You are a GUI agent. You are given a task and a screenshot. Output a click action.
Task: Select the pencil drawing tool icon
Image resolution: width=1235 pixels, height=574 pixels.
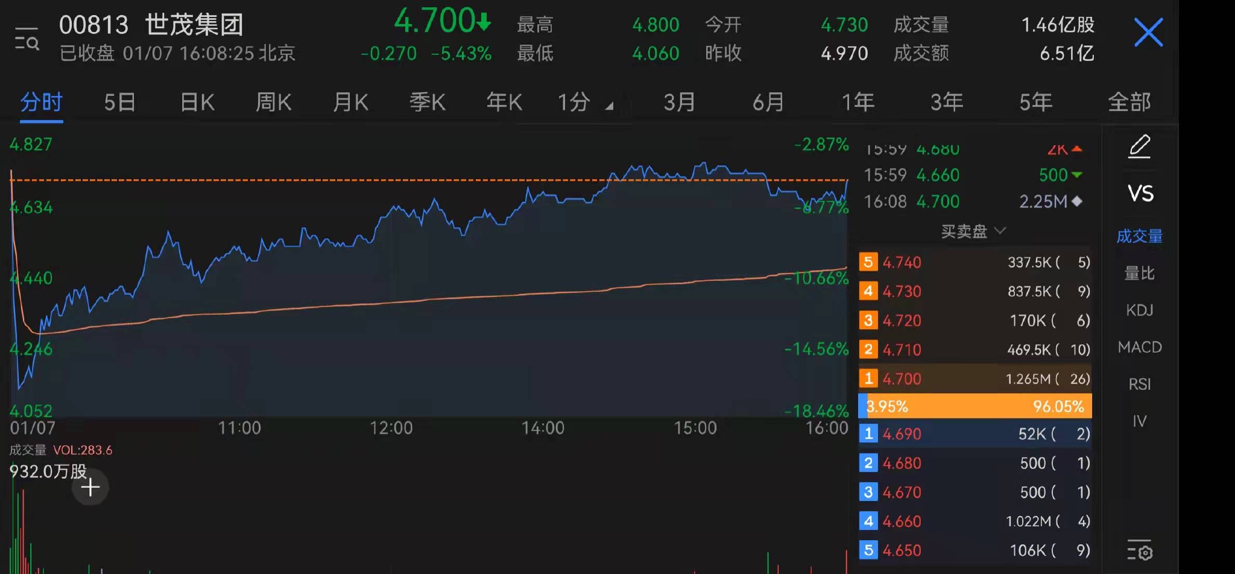1139,147
